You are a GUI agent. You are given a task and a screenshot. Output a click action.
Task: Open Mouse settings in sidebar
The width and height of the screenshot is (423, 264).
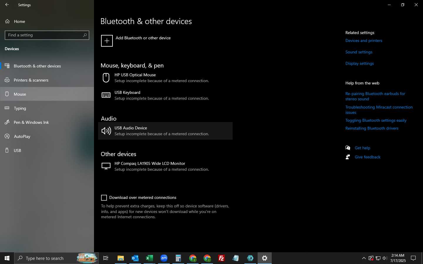[47, 94]
